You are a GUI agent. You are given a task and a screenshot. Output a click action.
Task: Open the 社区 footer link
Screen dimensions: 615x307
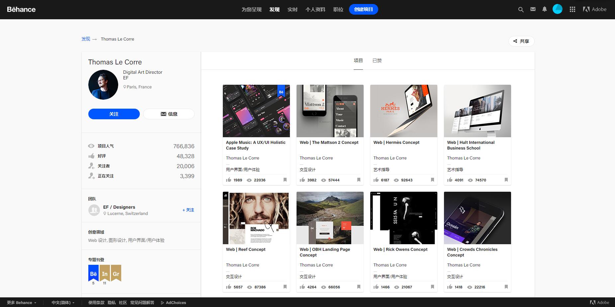123,303
